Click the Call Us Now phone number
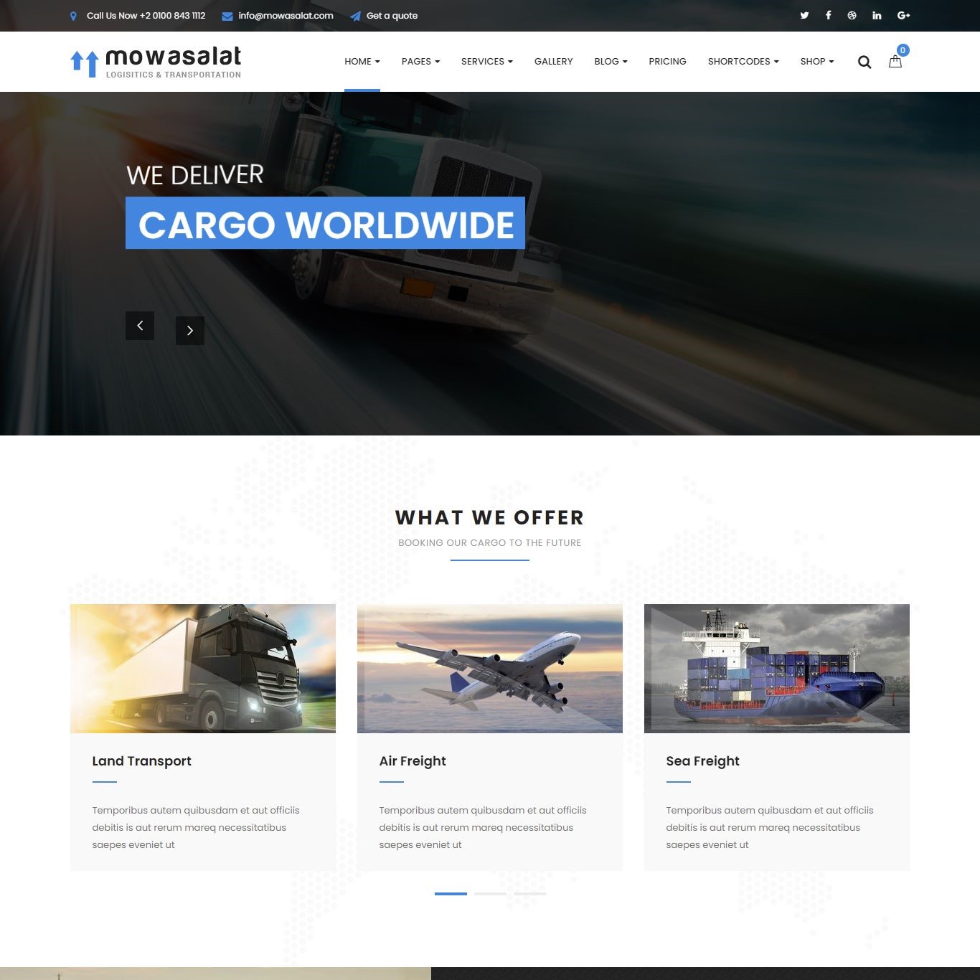This screenshot has width=980, height=980. pos(146,16)
